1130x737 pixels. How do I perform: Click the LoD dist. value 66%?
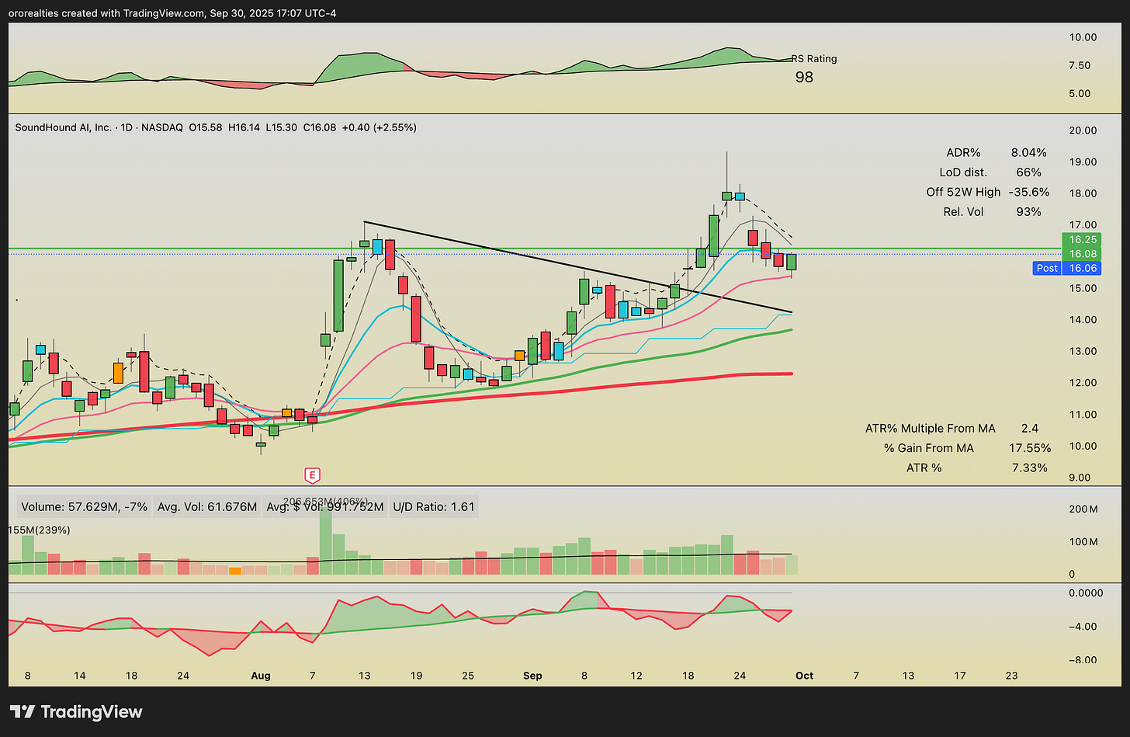click(1028, 172)
